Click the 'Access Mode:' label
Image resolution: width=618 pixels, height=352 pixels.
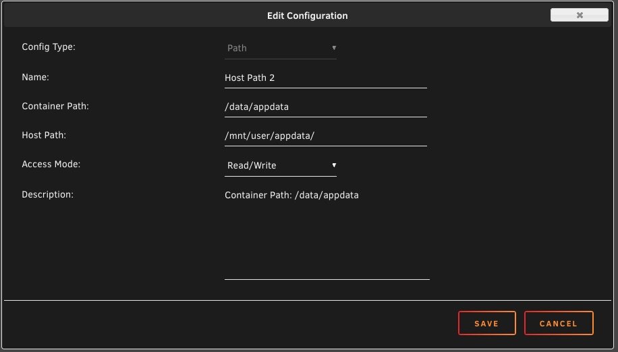51,164
